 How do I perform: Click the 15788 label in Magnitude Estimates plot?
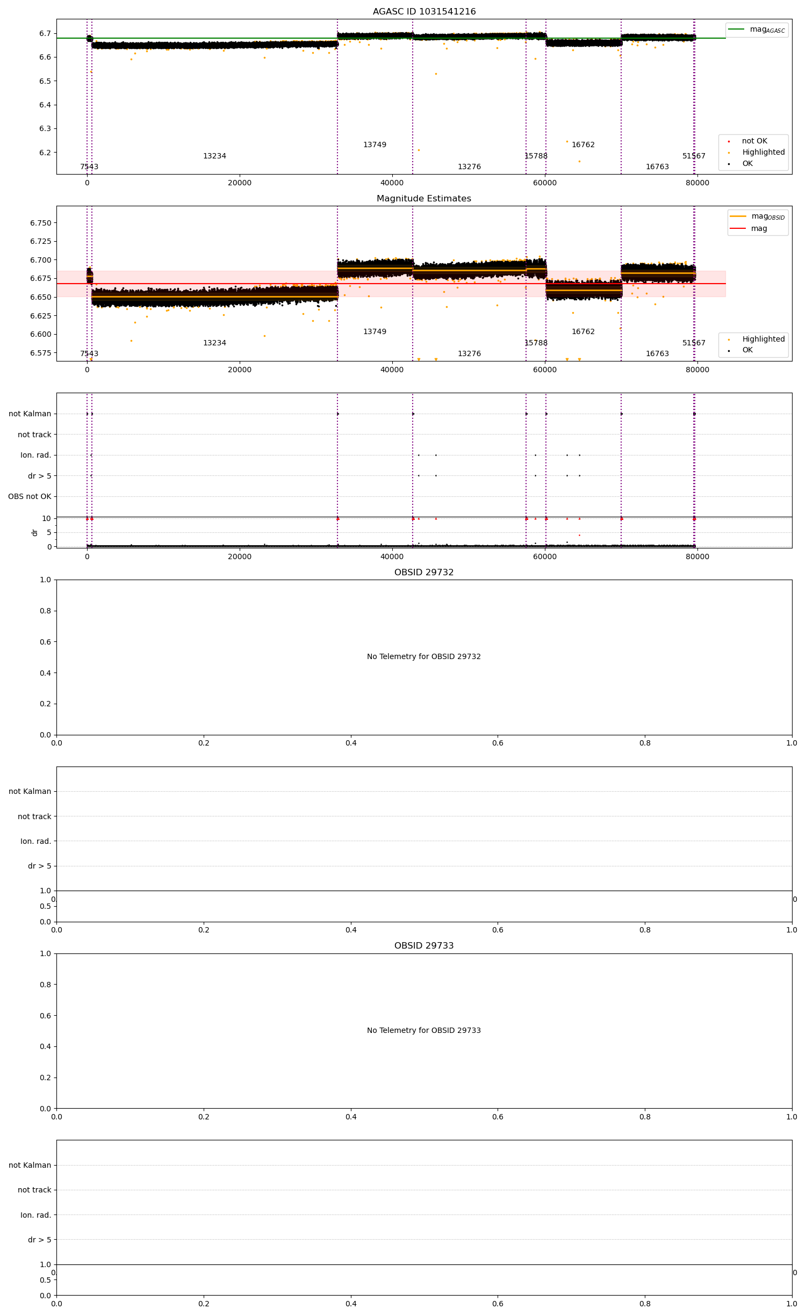[x=536, y=343]
